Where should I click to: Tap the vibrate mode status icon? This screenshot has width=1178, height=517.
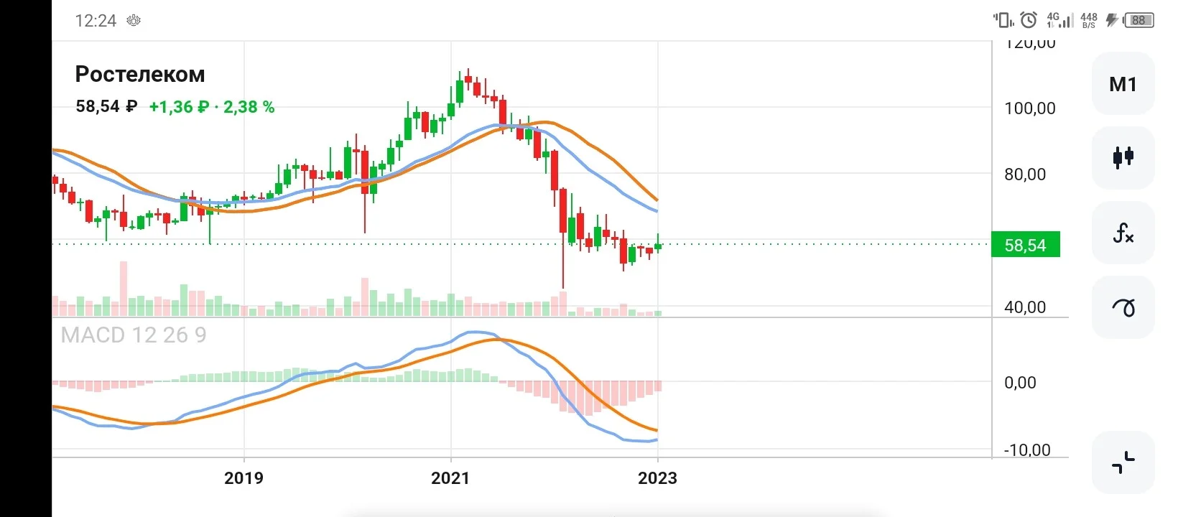(1003, 20)
